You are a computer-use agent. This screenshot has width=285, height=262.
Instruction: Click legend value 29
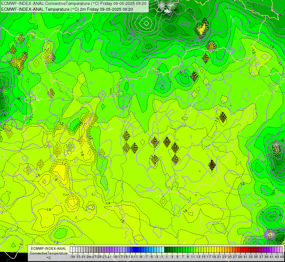pyautogui.click(x=240, y=257)
